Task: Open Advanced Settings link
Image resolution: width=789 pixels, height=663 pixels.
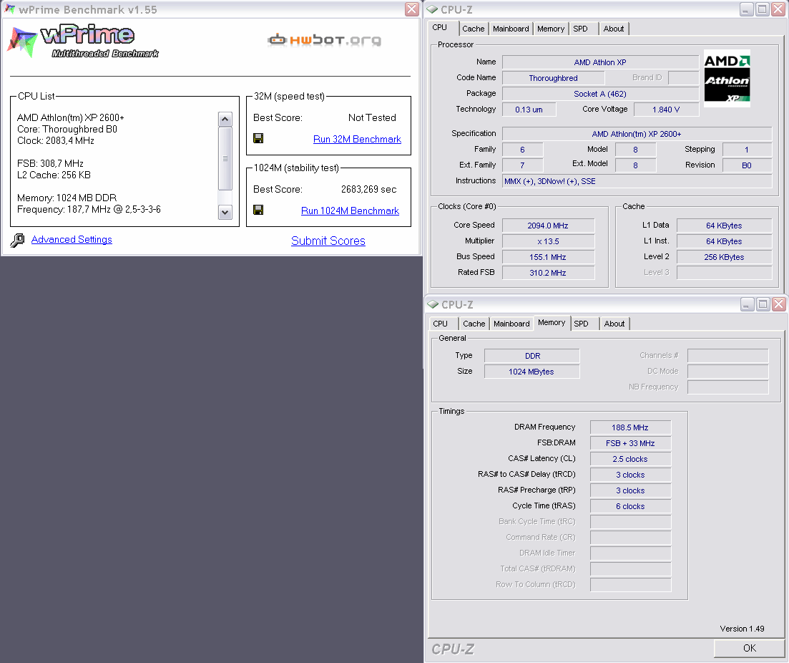Action: click(72, 239)
